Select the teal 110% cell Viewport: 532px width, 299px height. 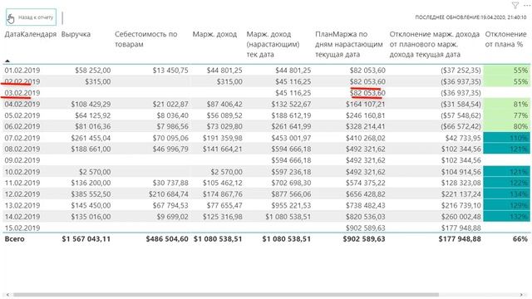[507, 138]
